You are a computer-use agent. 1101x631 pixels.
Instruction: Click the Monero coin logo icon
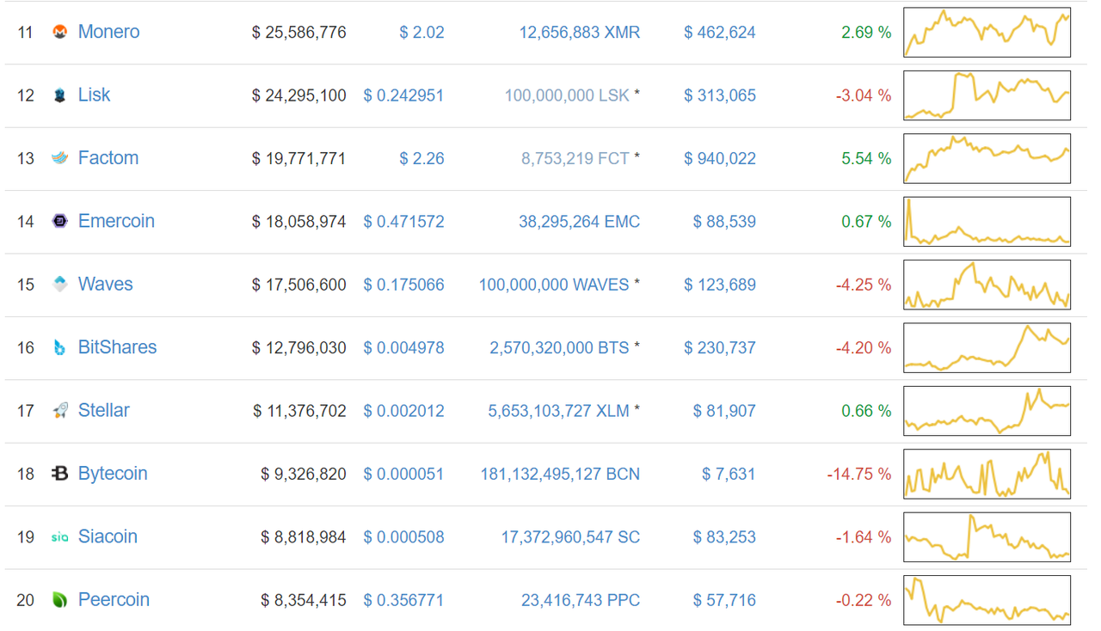(x=59, y=33)
